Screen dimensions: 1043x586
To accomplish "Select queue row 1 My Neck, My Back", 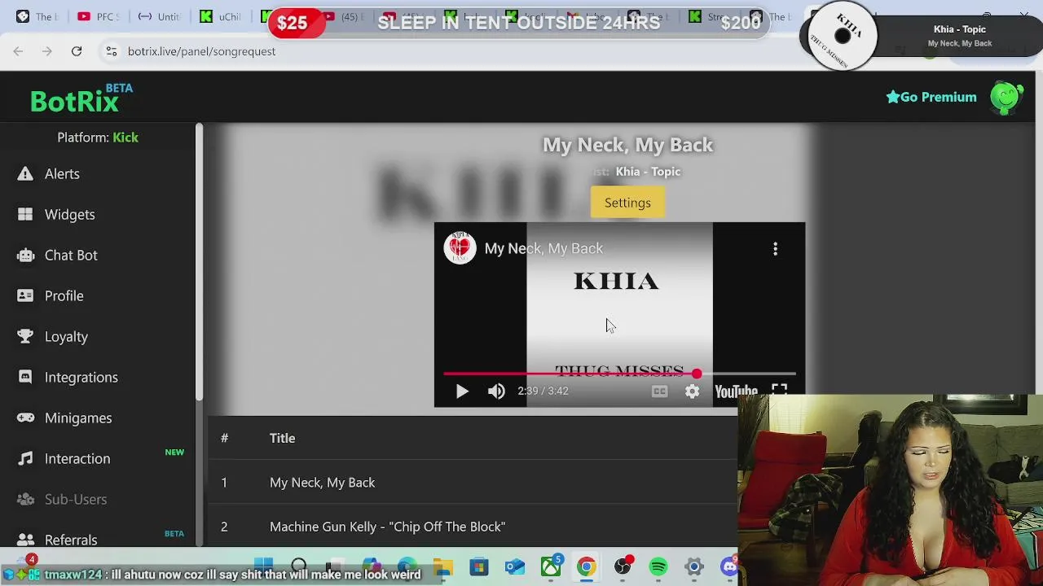I will click(473, 483).
